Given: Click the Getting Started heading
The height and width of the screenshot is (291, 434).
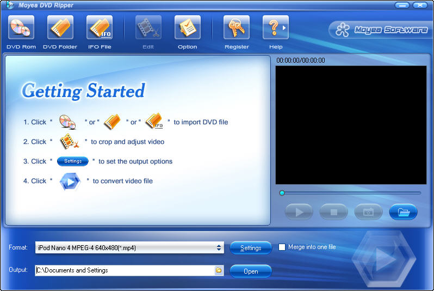Looking at the screenshot, I should pos(83,91).
